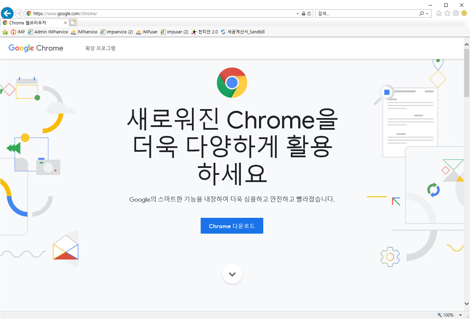
Task: Go to the Home page icon
Action: (x=439, y=13)
